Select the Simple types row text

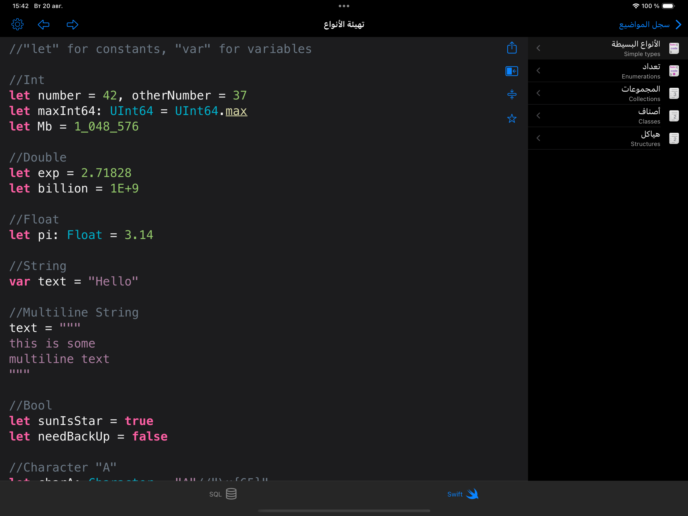coord(635,48)
